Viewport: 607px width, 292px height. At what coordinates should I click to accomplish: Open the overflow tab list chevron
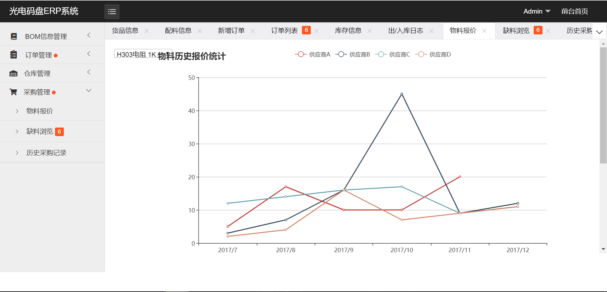pos(599,32)
